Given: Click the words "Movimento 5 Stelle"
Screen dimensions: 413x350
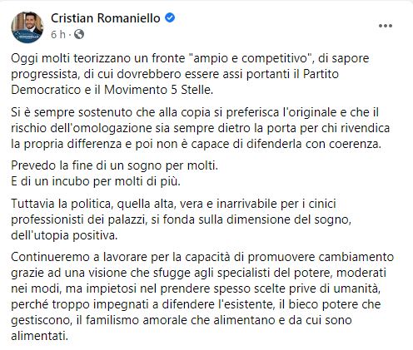Looking at the screenshot, I should click(x=158, y=90).
